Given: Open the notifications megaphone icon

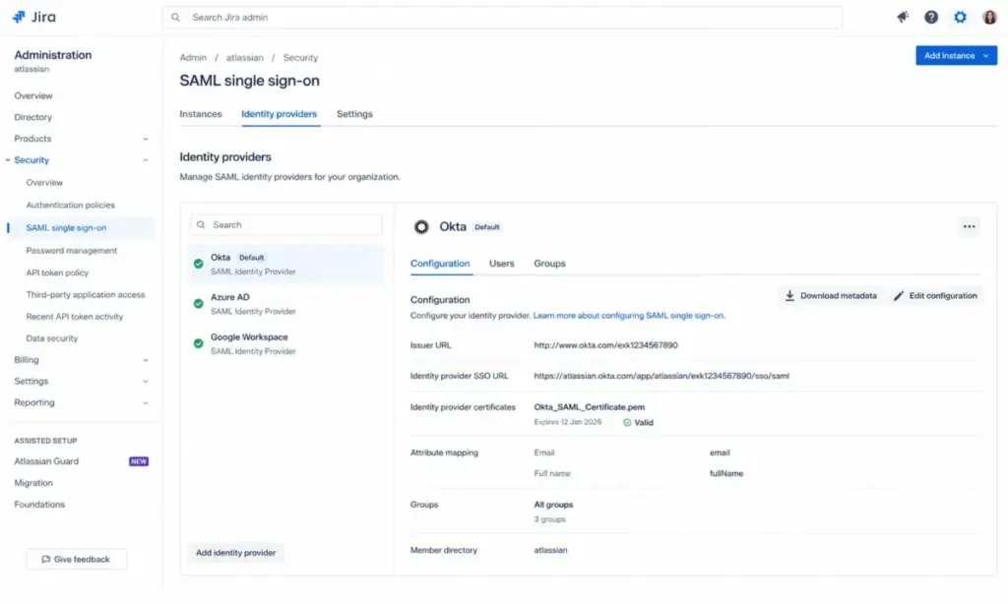Looking at the screenshot, I should [x=903, y=18].
